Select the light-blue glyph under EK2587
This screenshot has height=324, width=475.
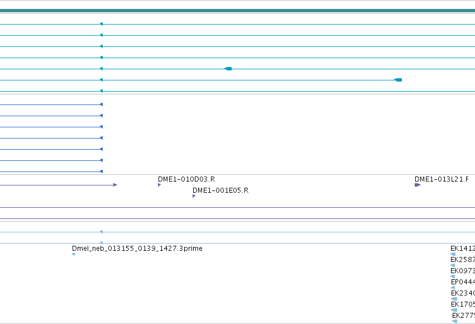click(x=453, y=265)
